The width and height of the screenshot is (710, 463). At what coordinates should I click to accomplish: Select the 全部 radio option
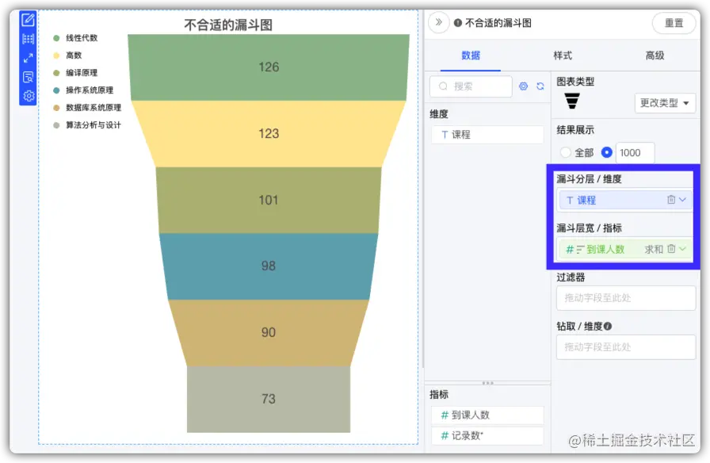click(x=566, y=152)
